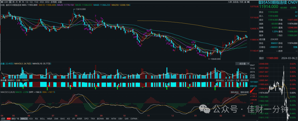298x121 pixels.
Task: Click the 九转 indicator button
Action: point(230,2)
